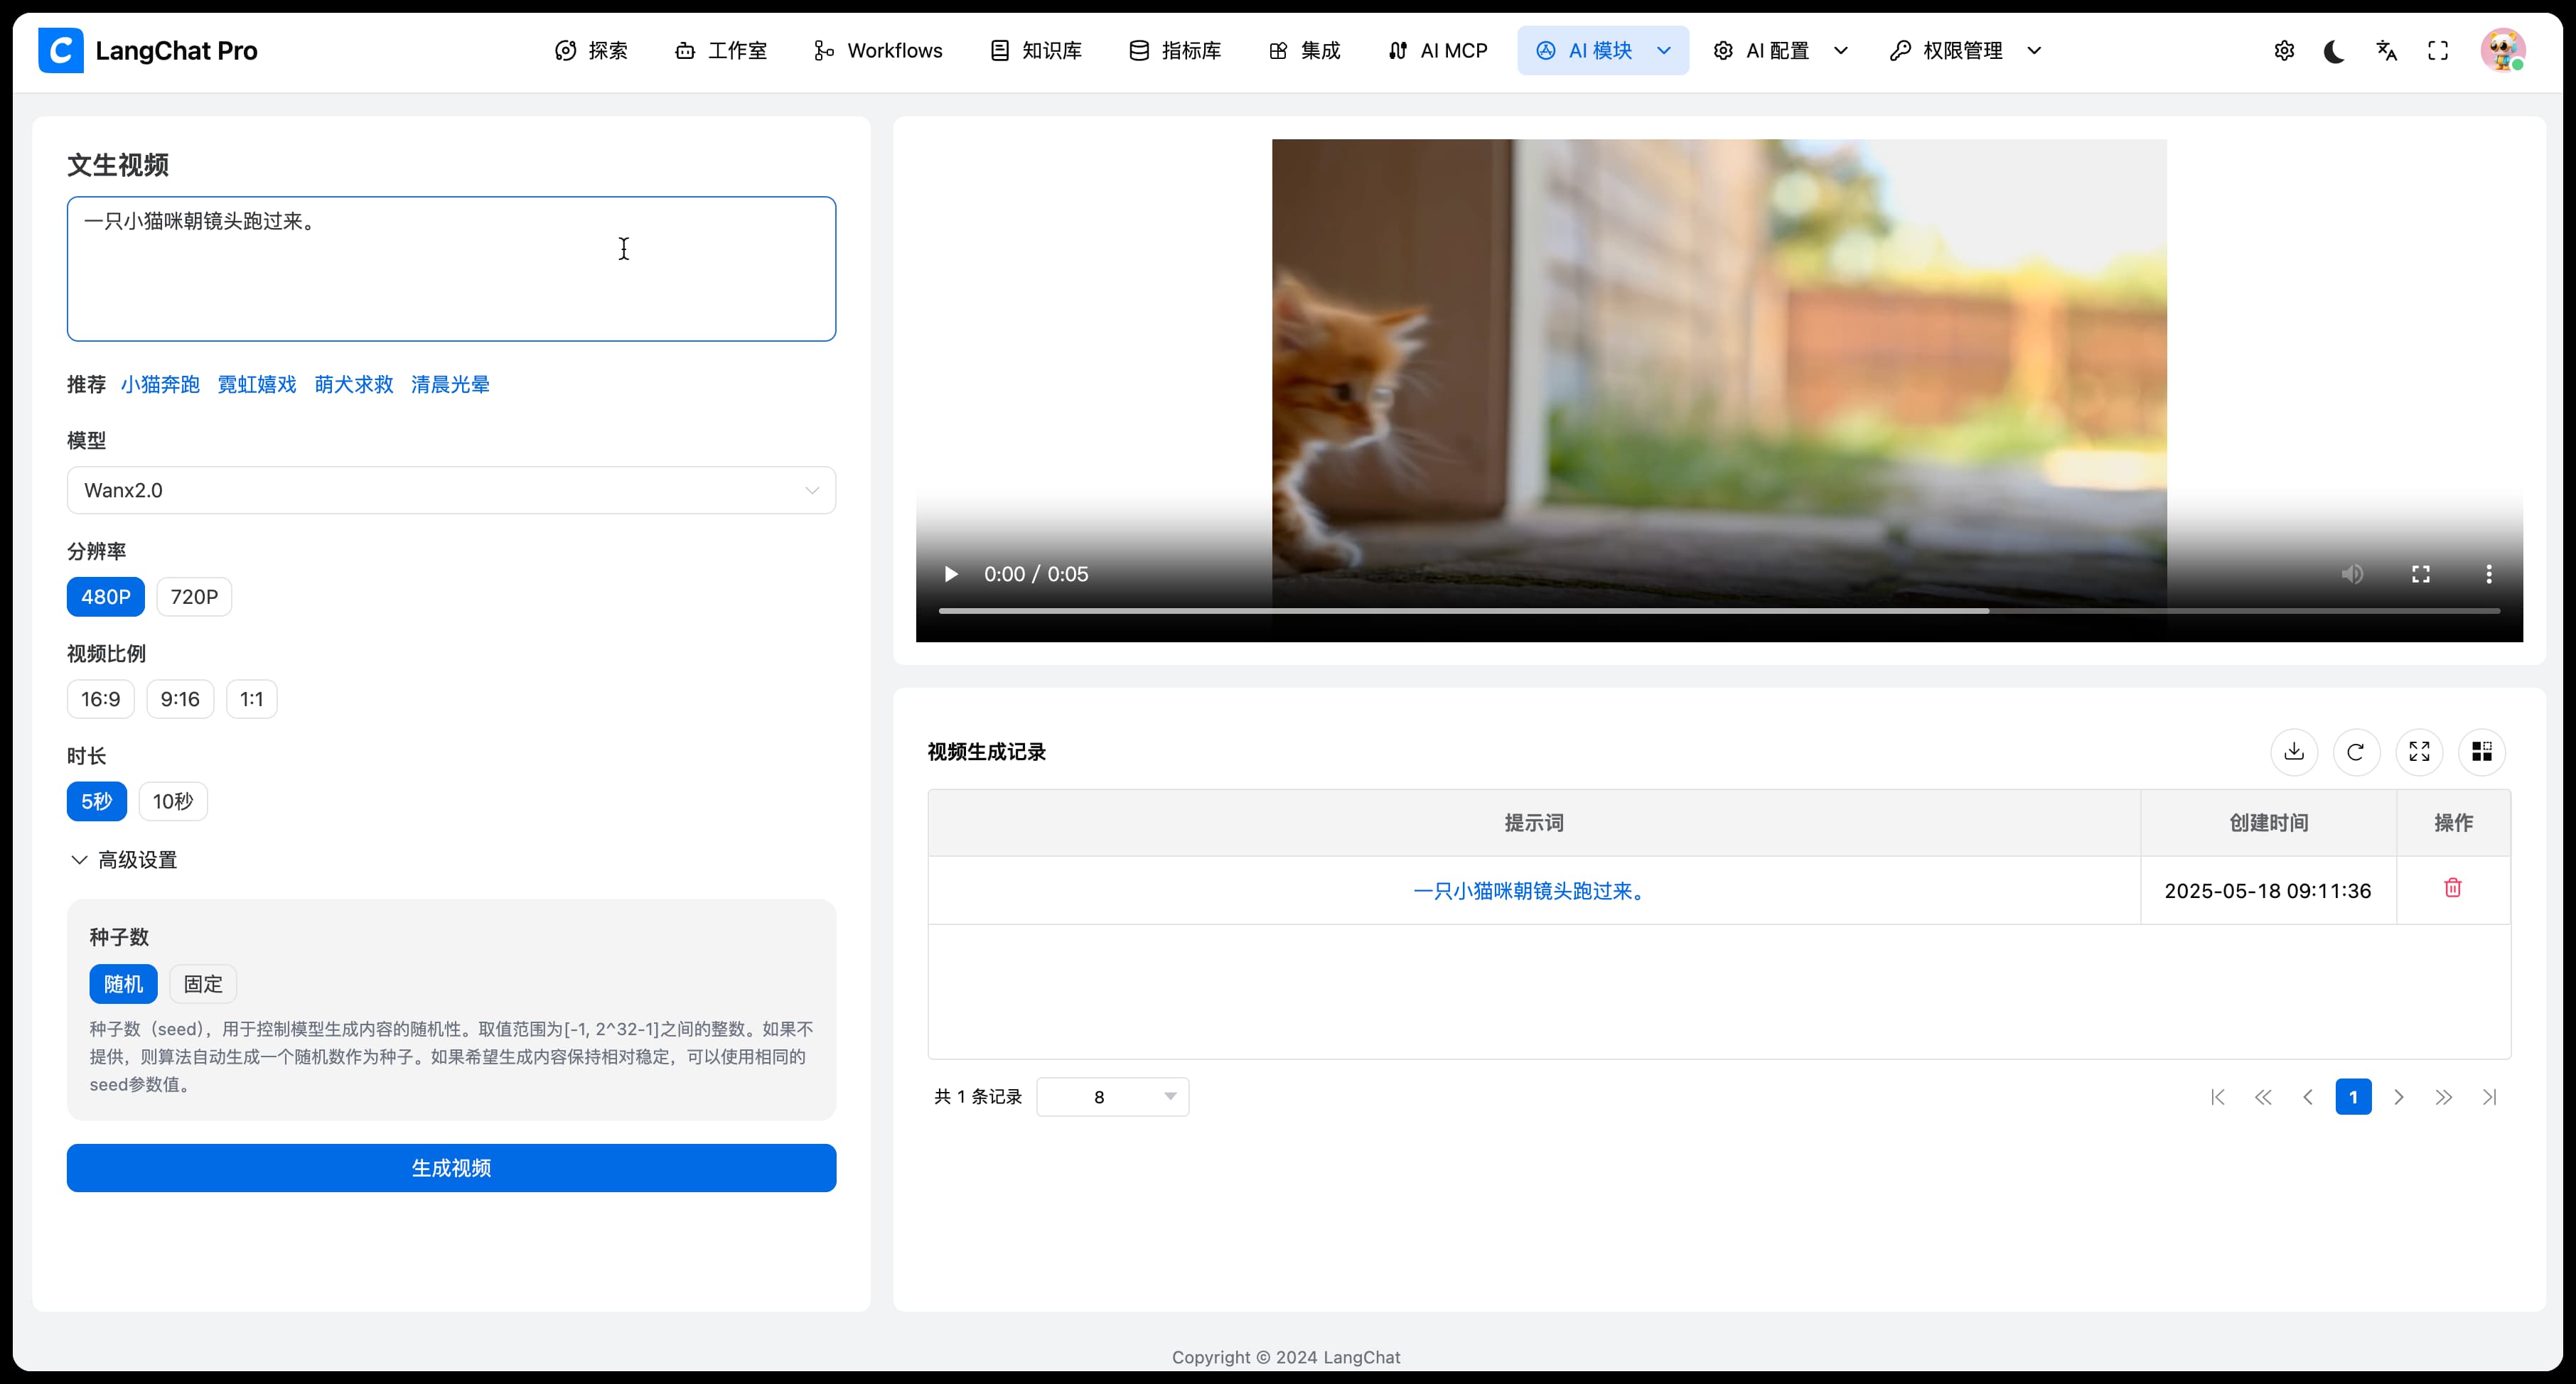Image resolution: width=2576 pixels, height=1384 pixels.
Task: Open the 探索 nav item
Action: [x=591, y=50]
